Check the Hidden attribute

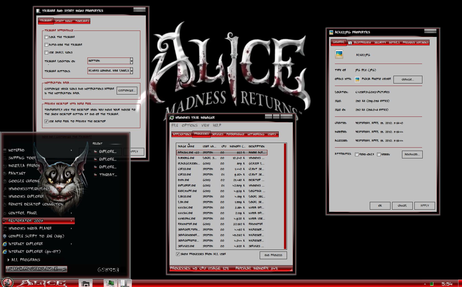coord(379,155)
